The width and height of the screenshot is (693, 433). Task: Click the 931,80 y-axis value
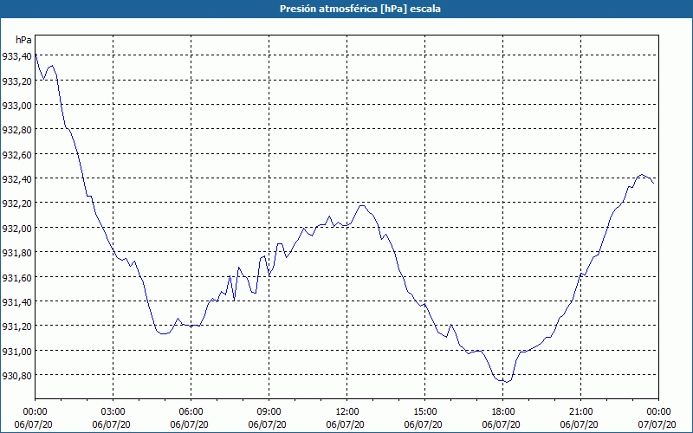(16, 253)
